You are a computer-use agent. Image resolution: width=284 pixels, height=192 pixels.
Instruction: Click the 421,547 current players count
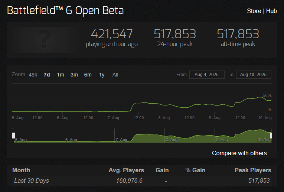tap(112, 34)
